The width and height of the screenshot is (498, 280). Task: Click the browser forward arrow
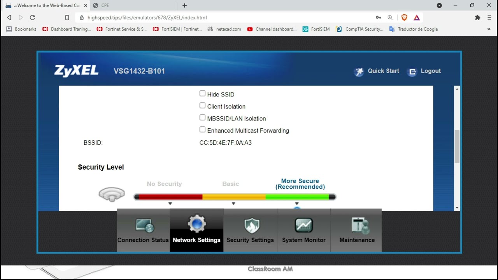(21, 17)
